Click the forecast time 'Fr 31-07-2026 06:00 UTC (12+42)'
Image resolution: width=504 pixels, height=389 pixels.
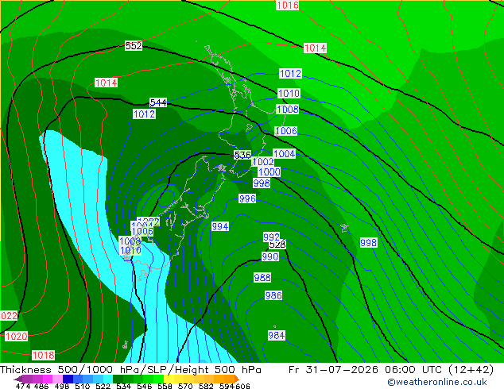click(391, 370)
